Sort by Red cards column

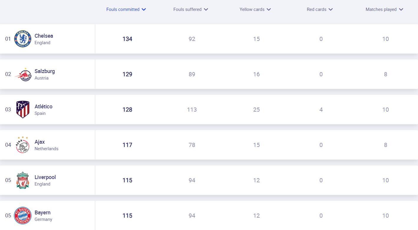click(320, 9)
